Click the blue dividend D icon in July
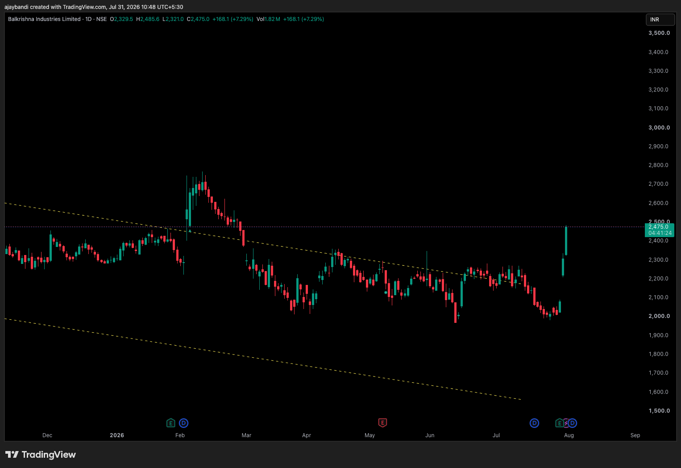The height and width of the screenshot is (468, 681). tap(534, 422)
